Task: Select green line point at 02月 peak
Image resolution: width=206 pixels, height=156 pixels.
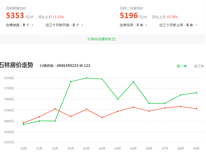Action: tap(87, 78)
